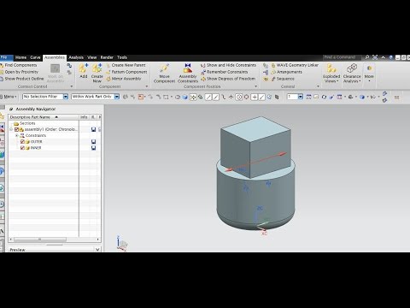The image size is (410, 308).
Task: Expand the Constraints tree node
Action: 16,135
